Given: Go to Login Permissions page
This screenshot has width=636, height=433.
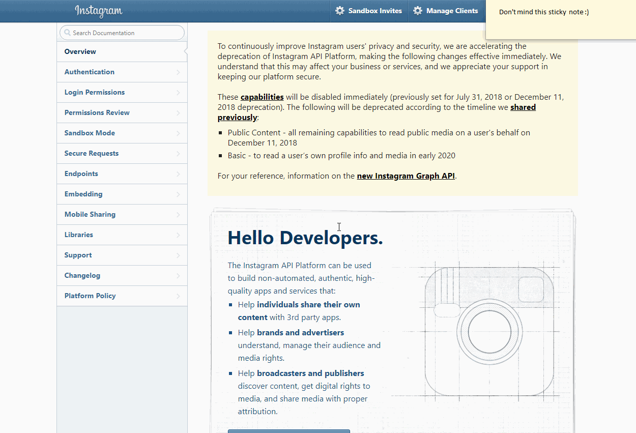Looking at the screenshot, I should [x=95, y=92].
